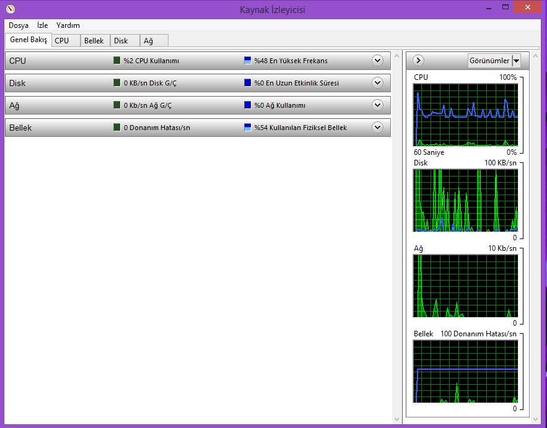Click the Disk activity graph
The image size is (547, 428).
466,200
